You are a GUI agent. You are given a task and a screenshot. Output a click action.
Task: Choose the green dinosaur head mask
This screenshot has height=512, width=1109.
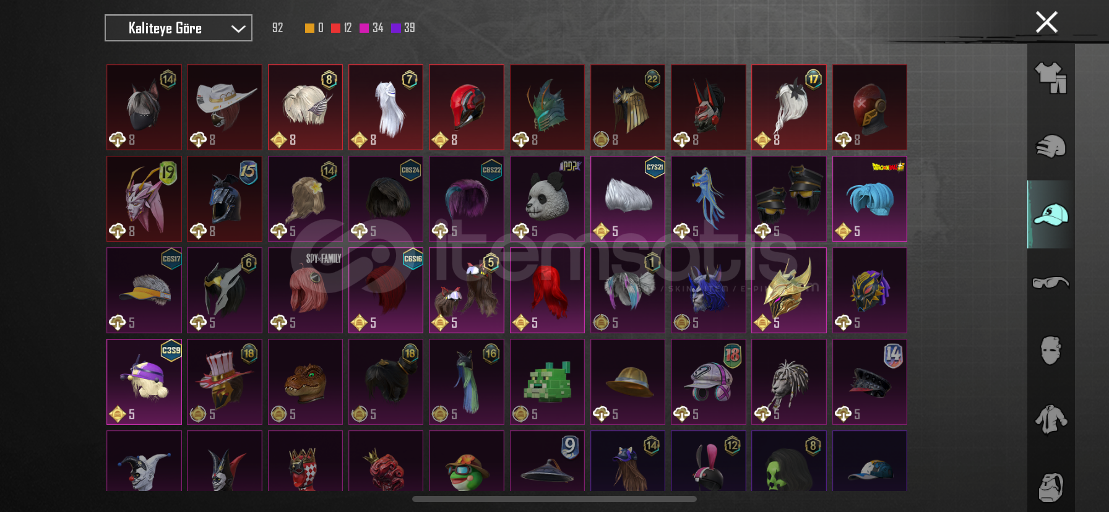pyautogui.click(x=305, y=382)
